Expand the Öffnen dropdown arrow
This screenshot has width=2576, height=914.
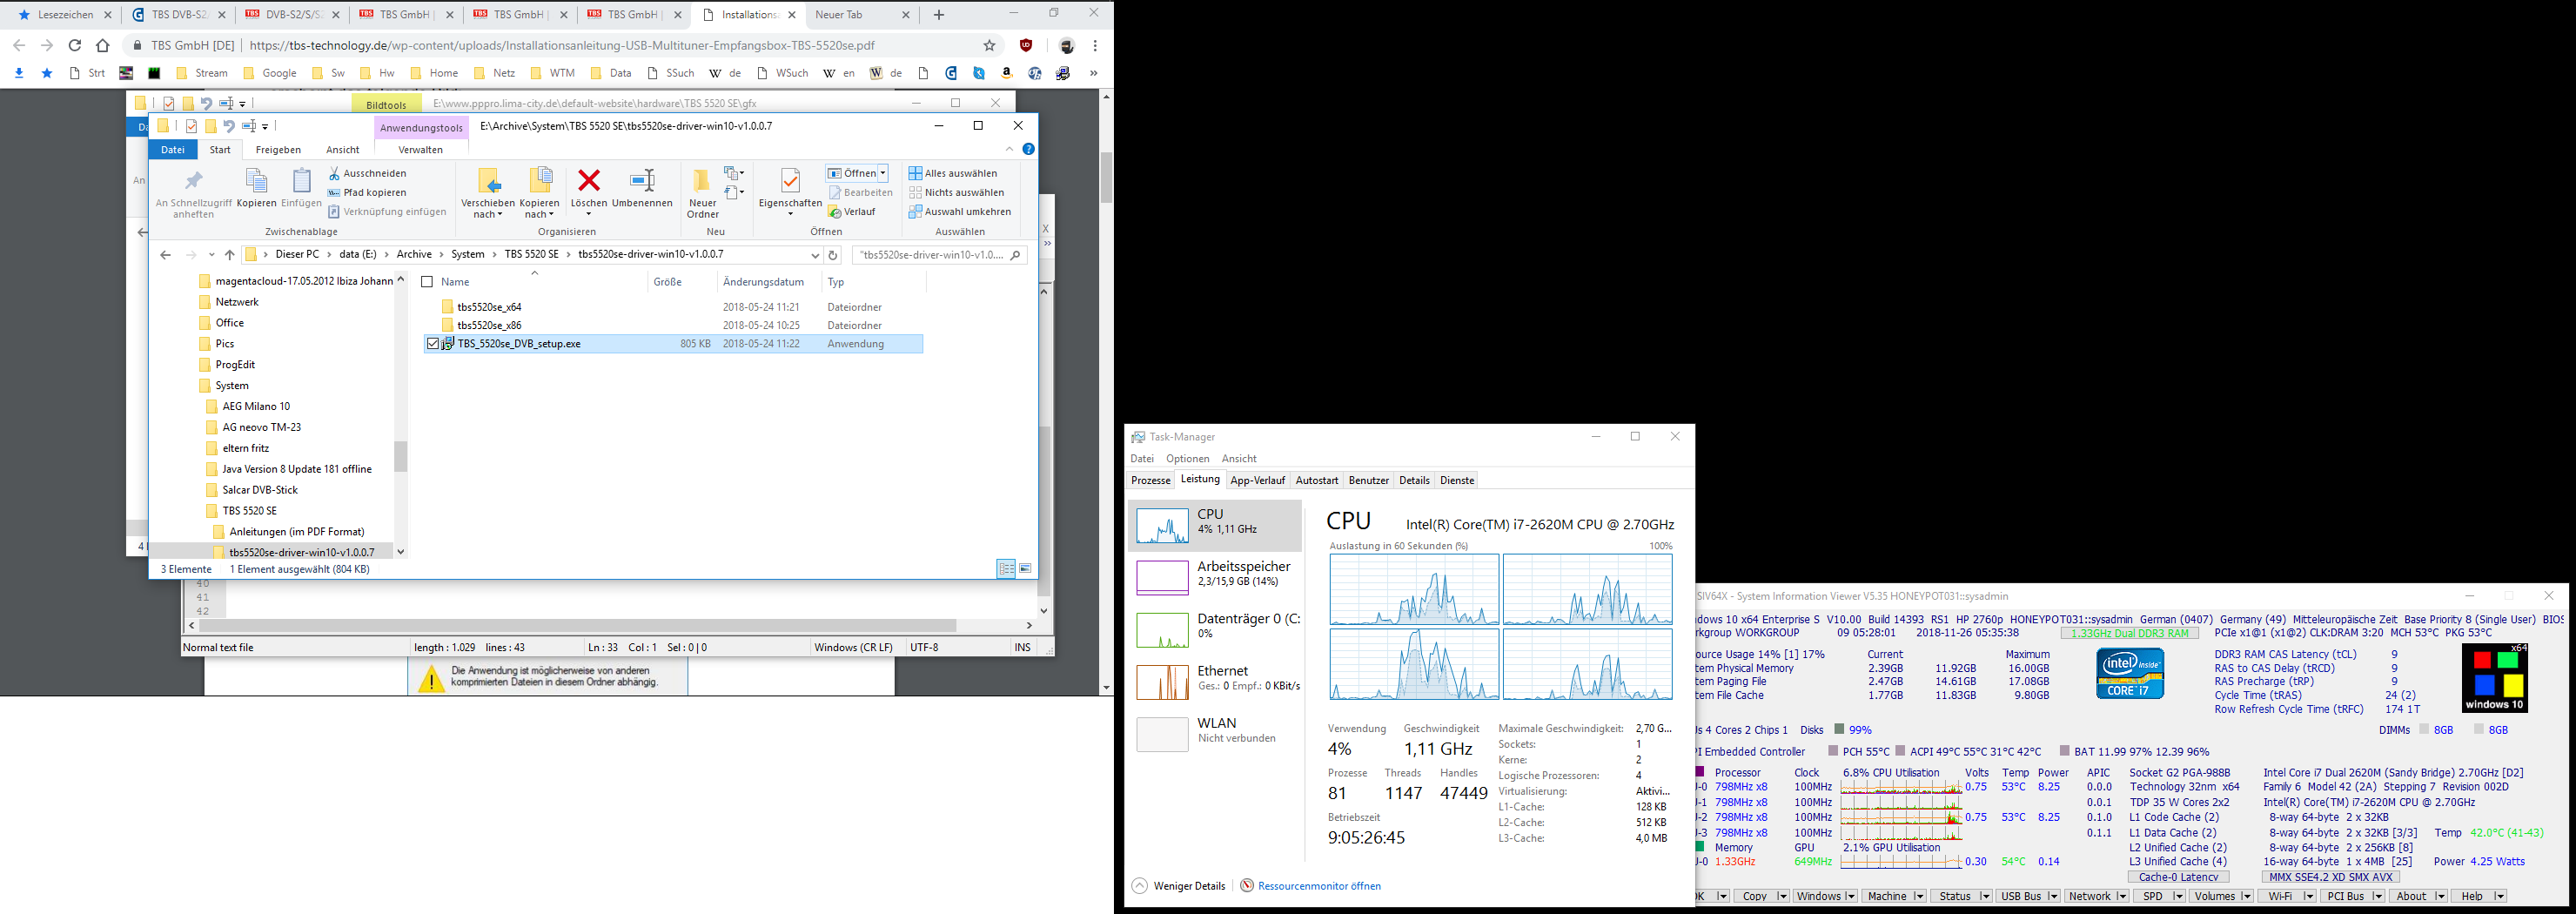click(883, 173)
